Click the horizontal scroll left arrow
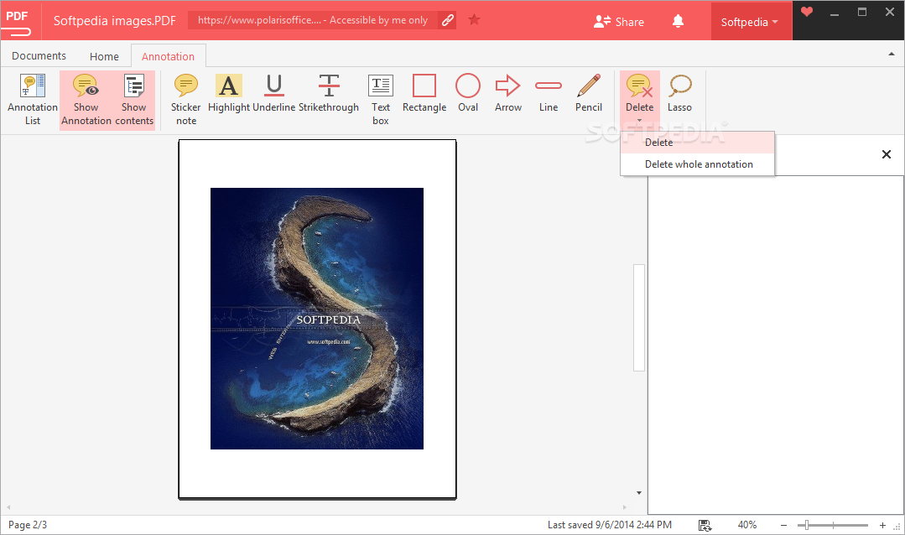Image resolution: width=905 pixels, height=535 pixels. pyautogui.click(x=8, y=507)
